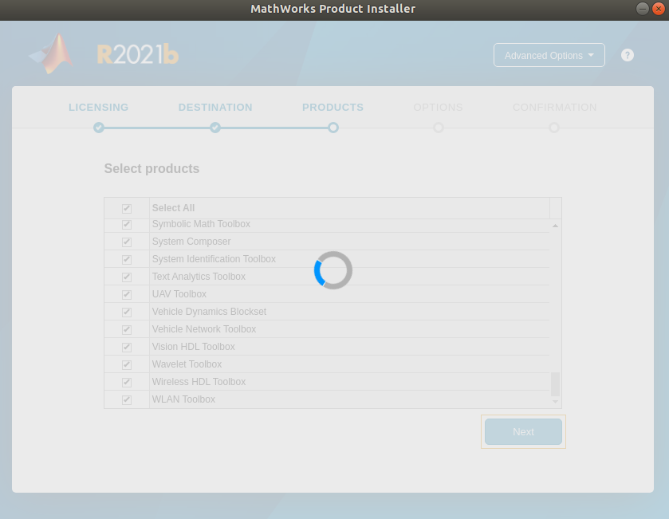The image size is (669, 519).
Task: Click the product list scroll down arrow
Action: coord(555,402)
